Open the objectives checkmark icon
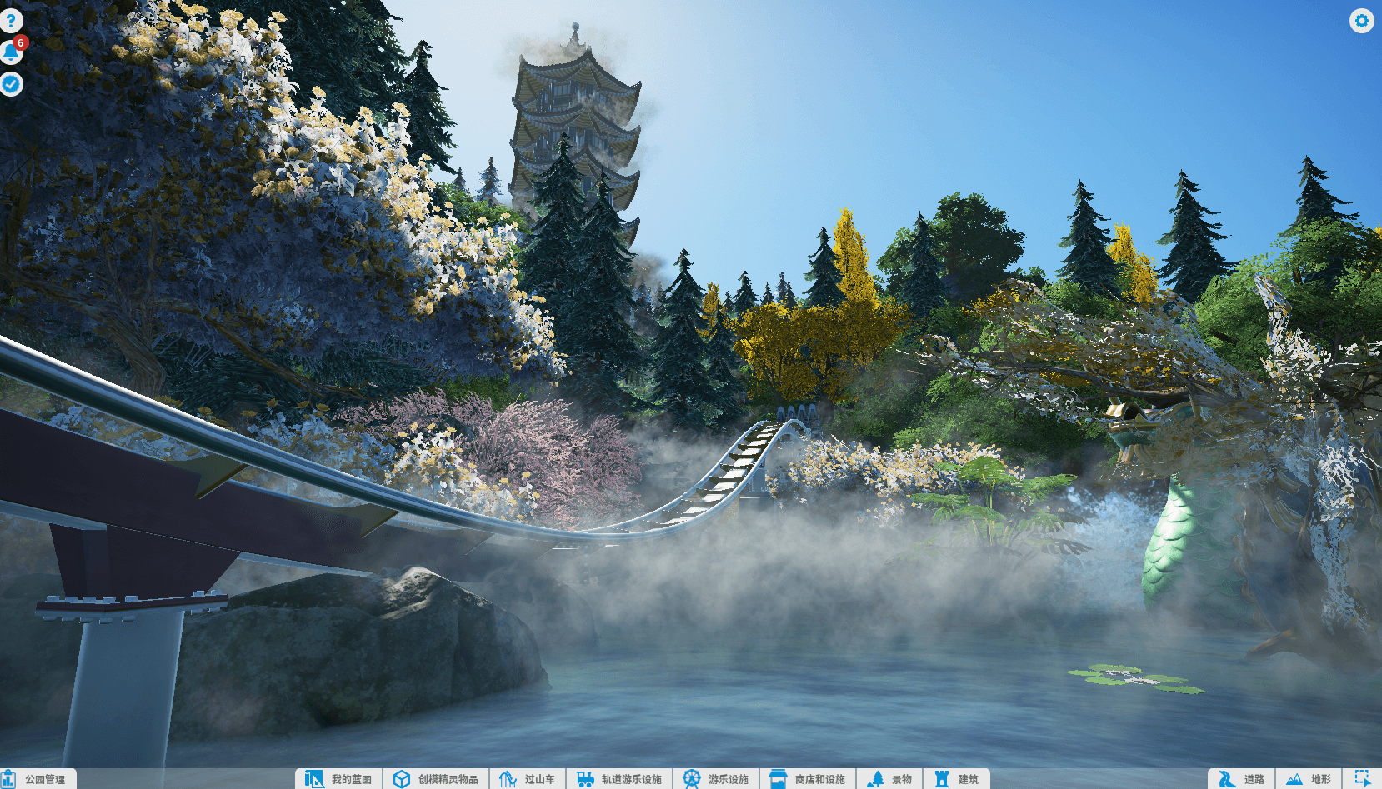The height and width of the screenshot is (789, 1382). pyautogui.click(x=11, y=84)
